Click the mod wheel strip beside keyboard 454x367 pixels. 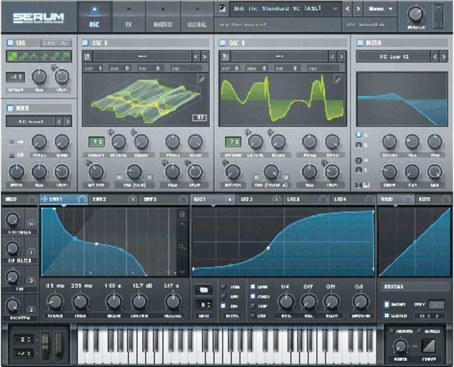point(58,346)
